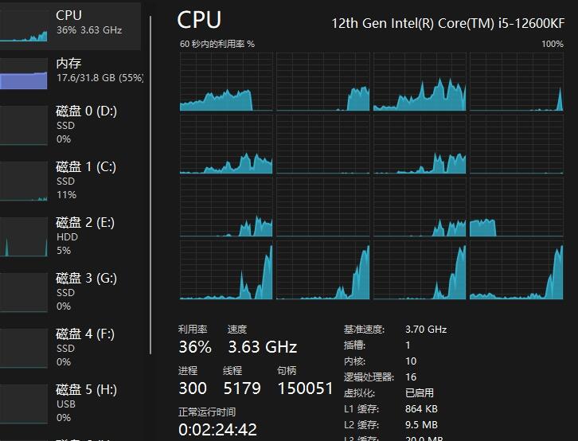Click the CPU mini graph thumbnail in sidebar
578x441 pixels.
pyautogui.click(x=23, y=25)
